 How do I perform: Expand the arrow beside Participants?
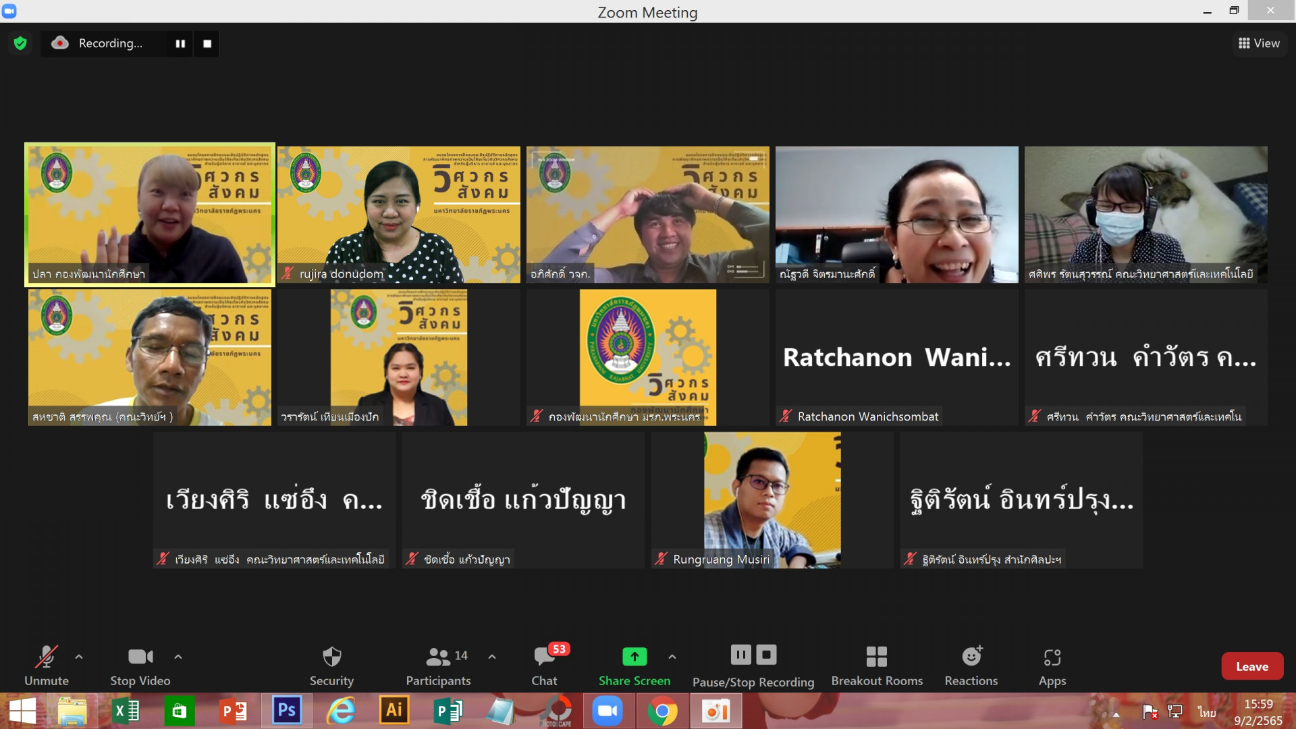click(492, 656)
